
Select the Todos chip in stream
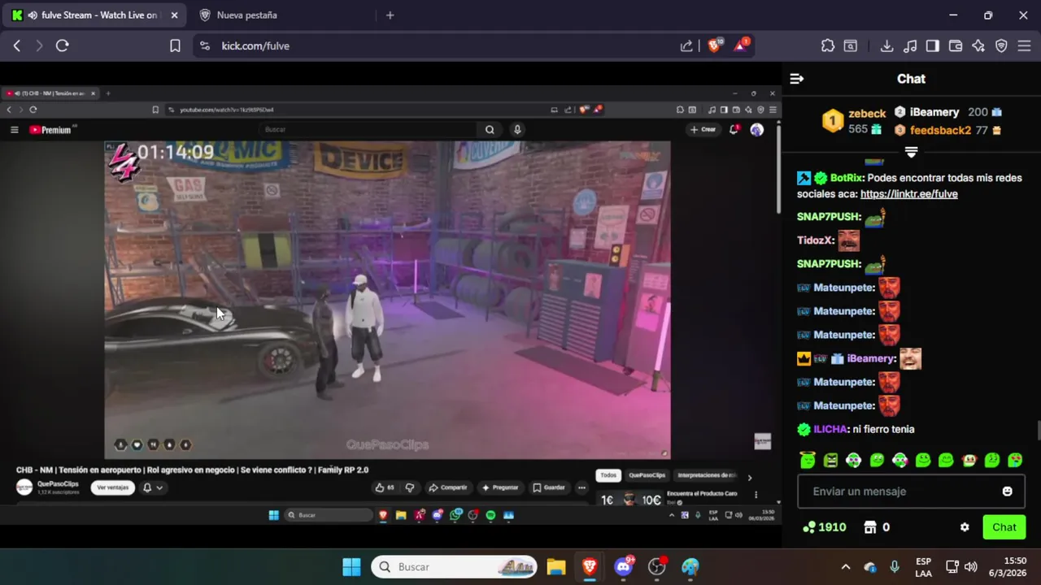point(608,475)
